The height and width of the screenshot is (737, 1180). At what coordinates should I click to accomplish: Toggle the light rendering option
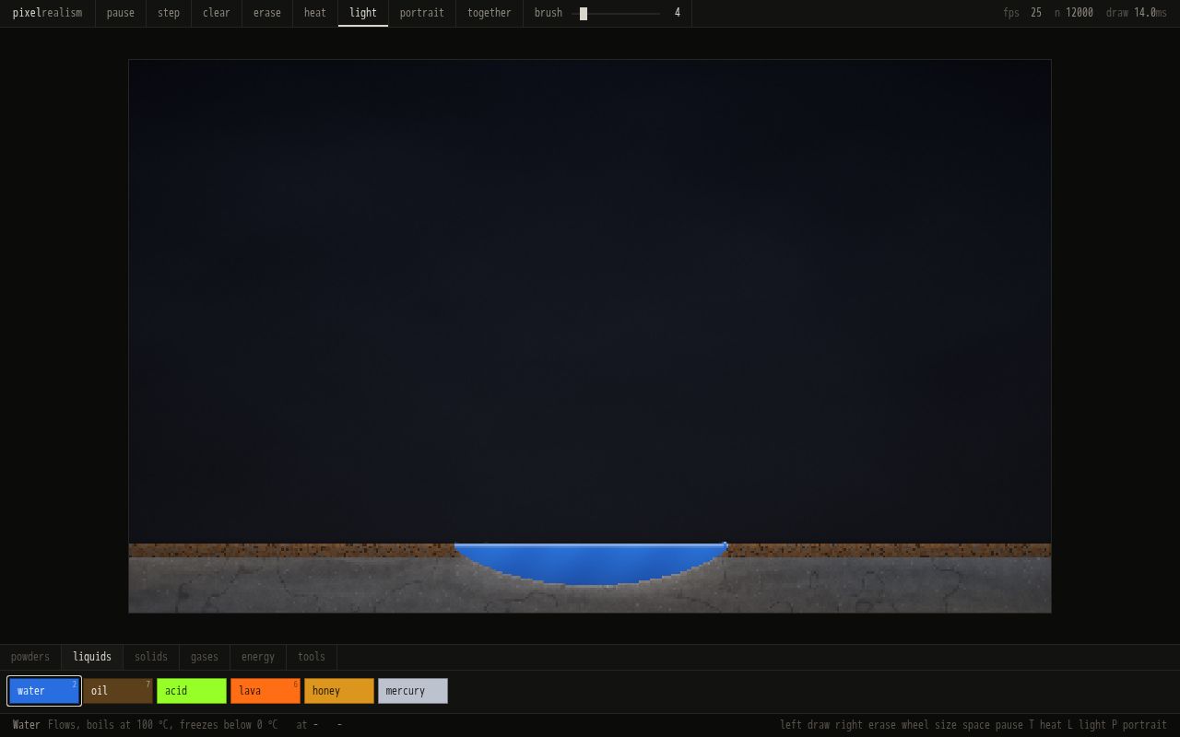(363, 13)
